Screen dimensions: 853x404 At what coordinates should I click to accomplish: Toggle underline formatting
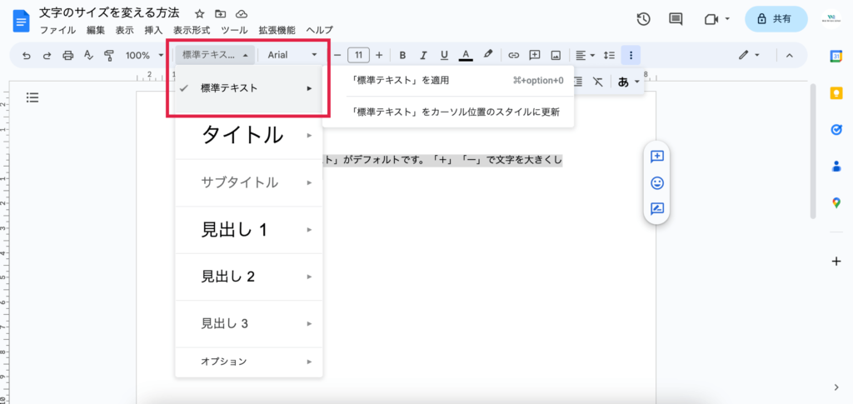point(444,56)
